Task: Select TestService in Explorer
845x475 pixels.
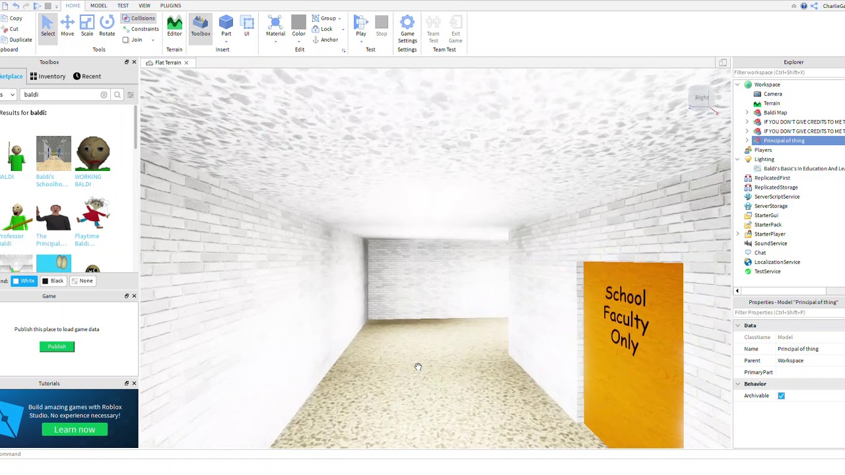Action: 767,271
